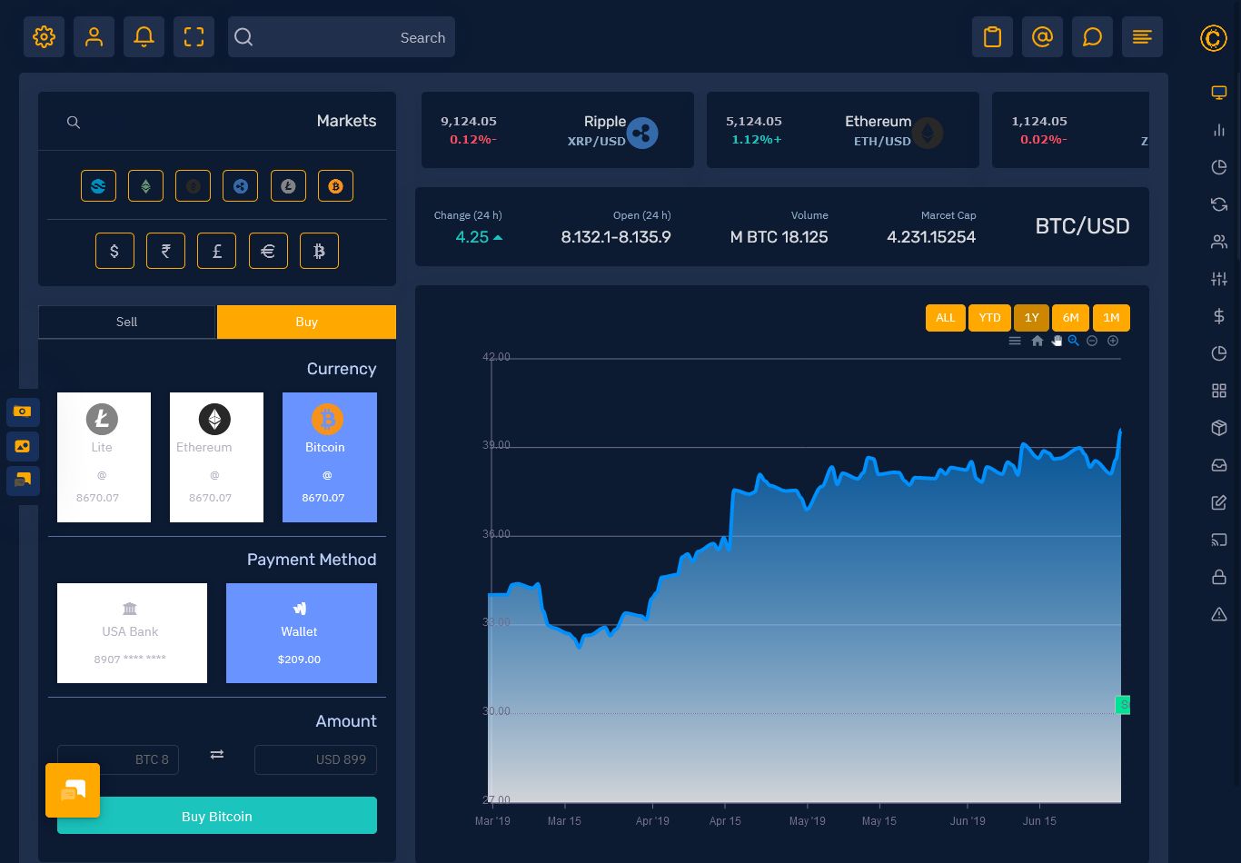Show the YTD range on chart

989,318
